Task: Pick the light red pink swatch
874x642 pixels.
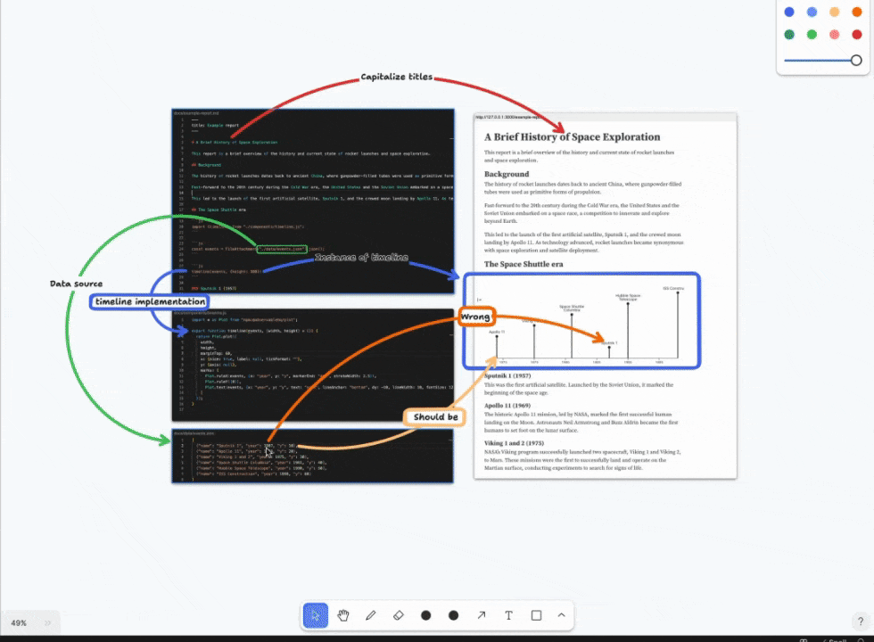Action: pyautogui.click(x=835, y=35)
